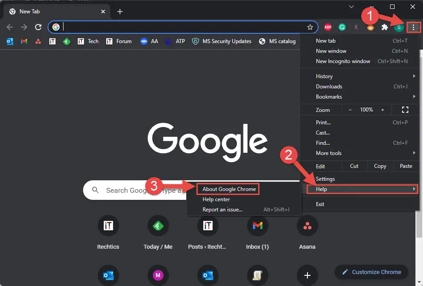
Task: Choose About Google Chrome
Action: [229, 189]
